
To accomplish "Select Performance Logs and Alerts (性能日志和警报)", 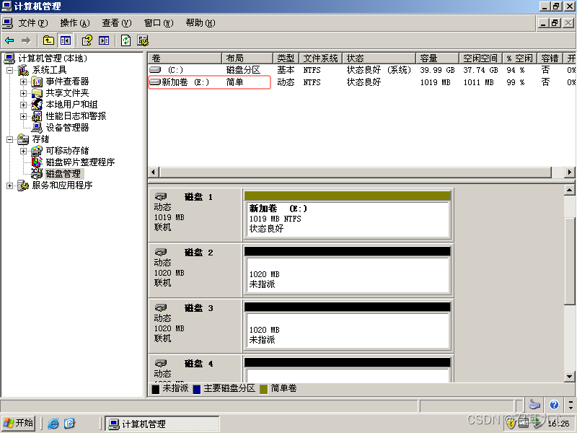I will 76,116.
